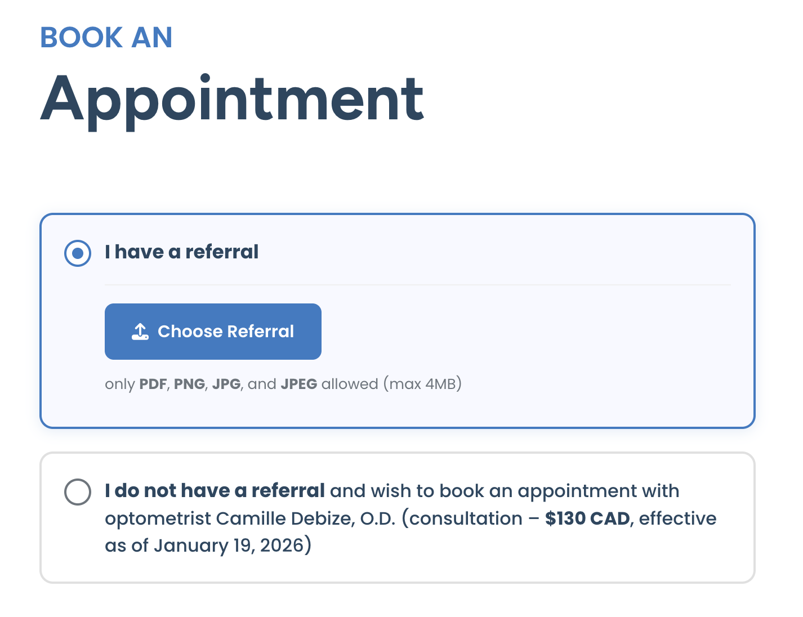Click the file format hint text under the button
The image size is (803, 617).
[x=282, y=383]
